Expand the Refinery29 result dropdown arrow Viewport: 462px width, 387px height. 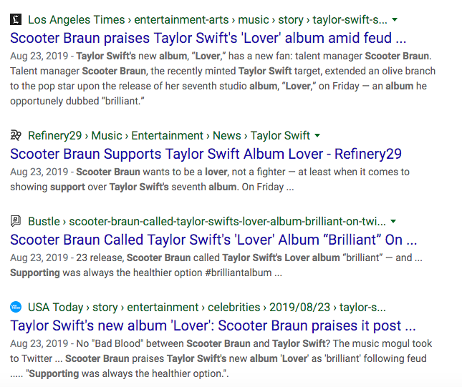317,135
